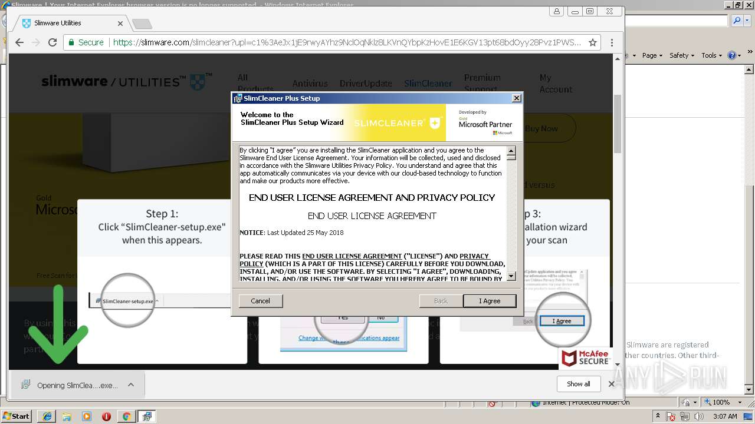Open the Chrome profile avatar button
755x424 pixels.
click(556, 11)
